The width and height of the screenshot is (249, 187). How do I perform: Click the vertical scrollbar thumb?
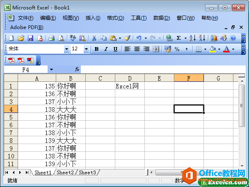tap(242, 106)
